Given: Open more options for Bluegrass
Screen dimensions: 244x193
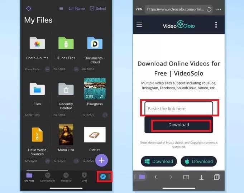Looking at the screenshot, I should pos(105,115).
